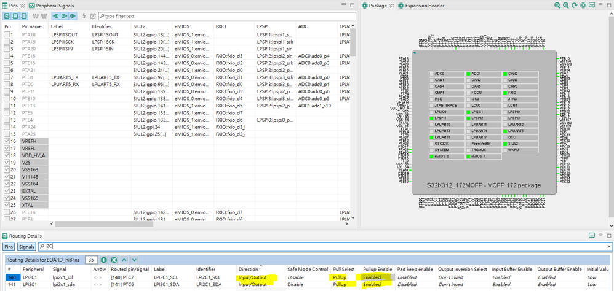The height and width of the screenshot is (291, 614).
Task: Click the Pins table vertical scrollbar
Action: (x=353, y=43)
